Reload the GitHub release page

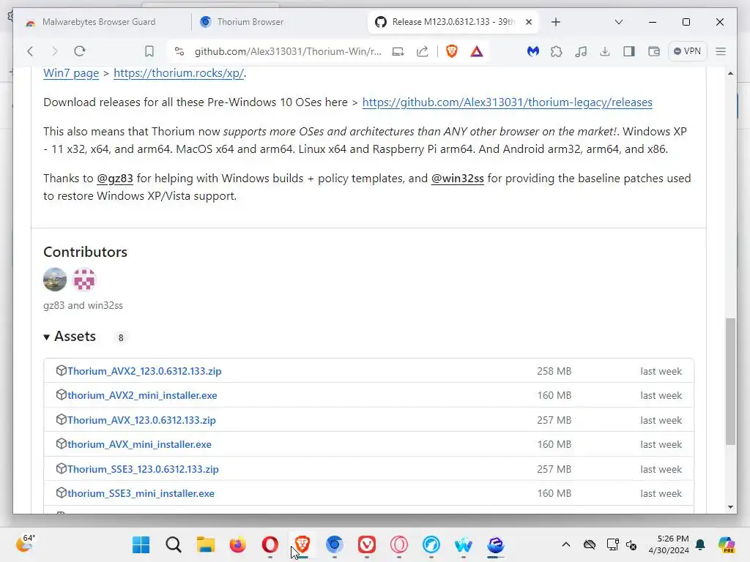80,51
